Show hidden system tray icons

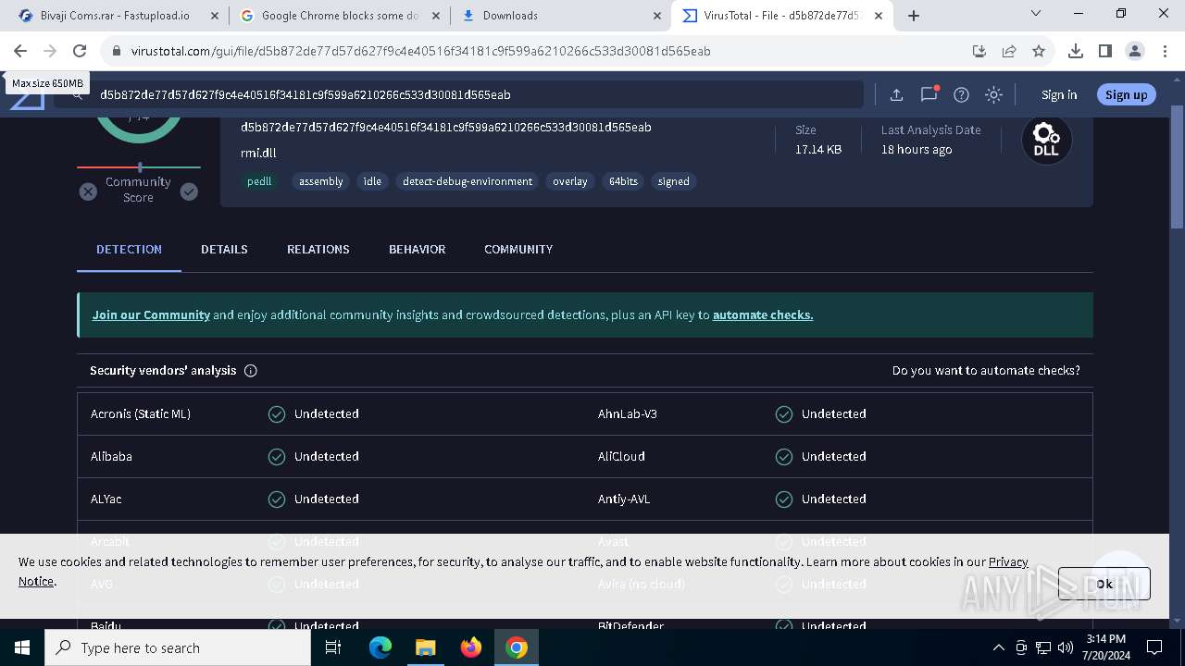998,647
